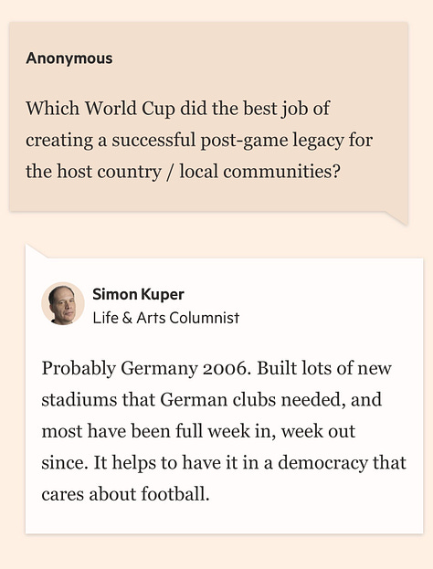Click the line 'stadiums that German clubs needed, and'
The width and height of the screenshot is (433, 569).
tap(212, 399)
